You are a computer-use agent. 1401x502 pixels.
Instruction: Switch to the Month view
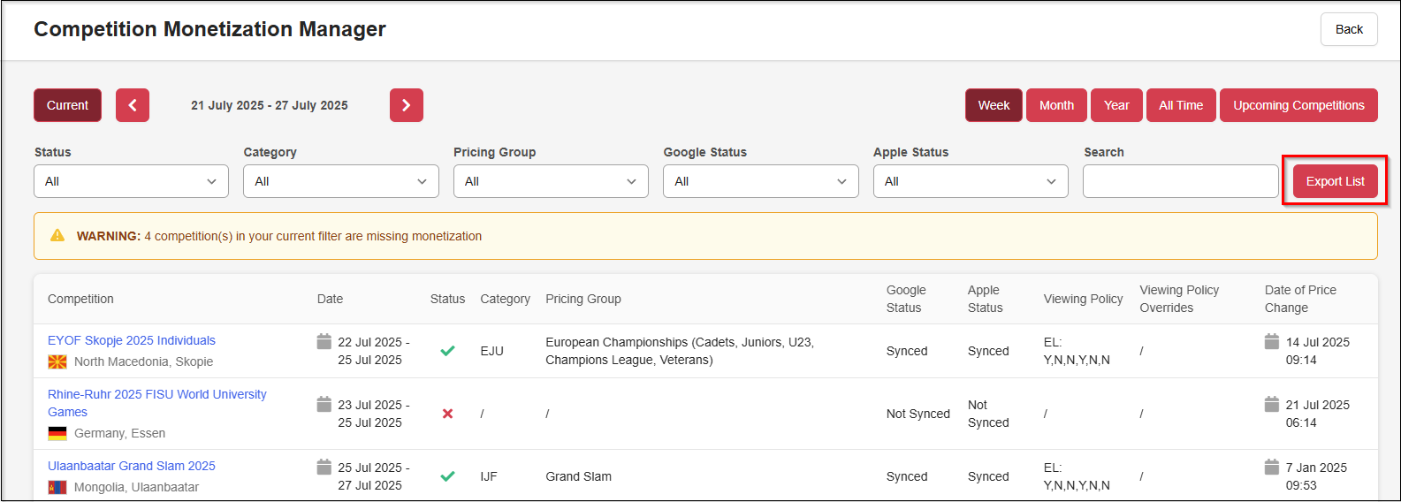click(x=1056, y=105)
